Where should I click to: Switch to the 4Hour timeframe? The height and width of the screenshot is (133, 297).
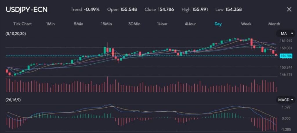190,24
